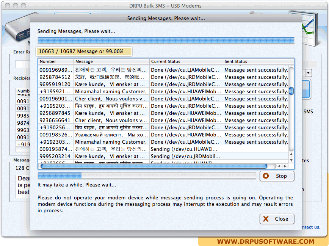Sort by the Sent Status column header
Viewport: 329px width, 246px height.
(258, 61)
